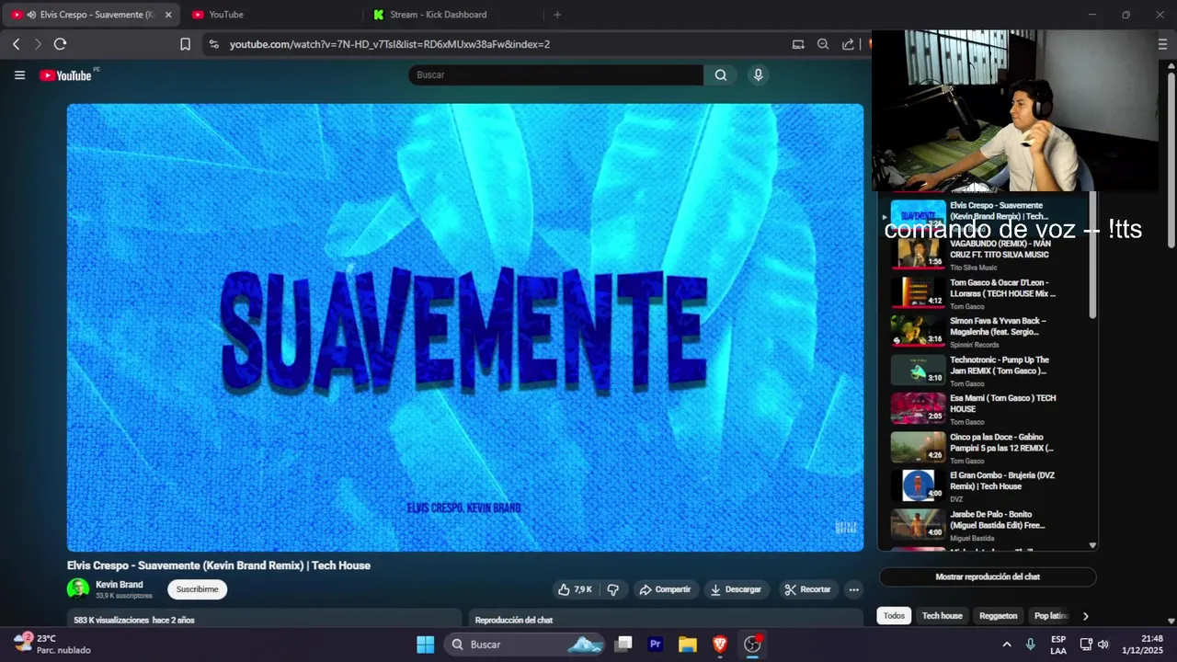1177x662 pixels.
Task: Switch to Brave browser on taskbar
Action: [x=720, y=645]
